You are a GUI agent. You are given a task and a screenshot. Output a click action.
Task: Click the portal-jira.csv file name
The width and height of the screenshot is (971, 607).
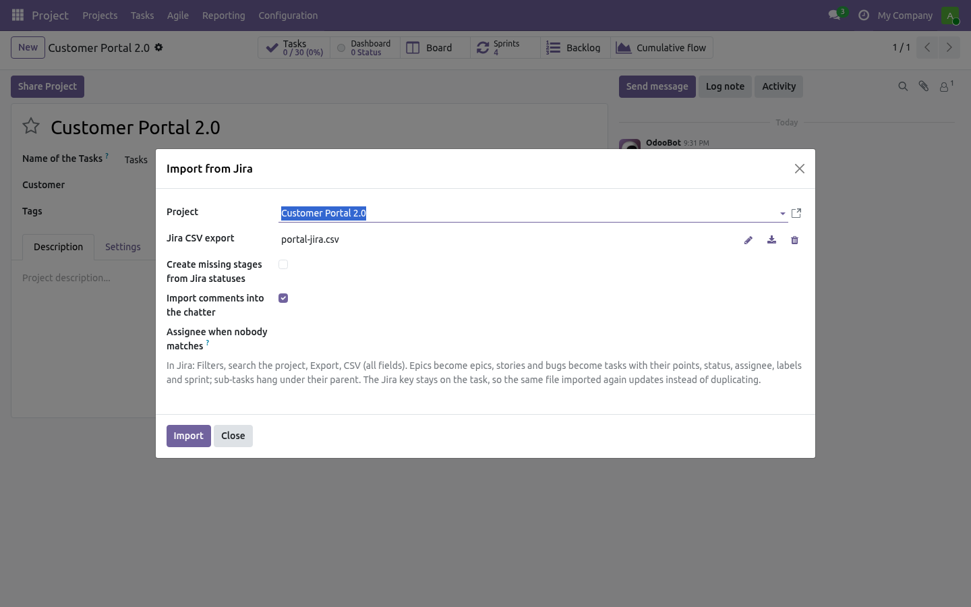[x=310, y=239]
